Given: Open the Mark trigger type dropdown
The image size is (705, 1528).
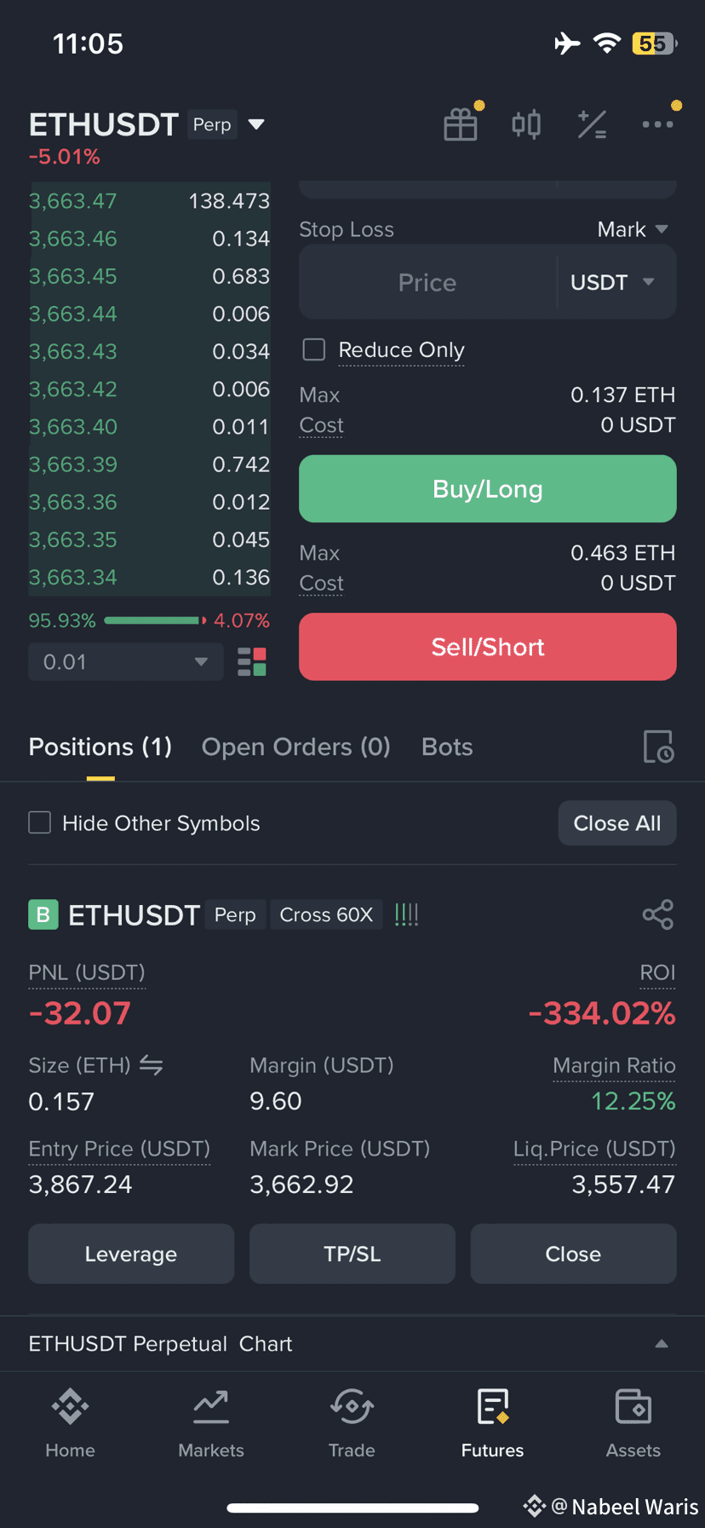Looking at the screenshot, I should (633, 229).
